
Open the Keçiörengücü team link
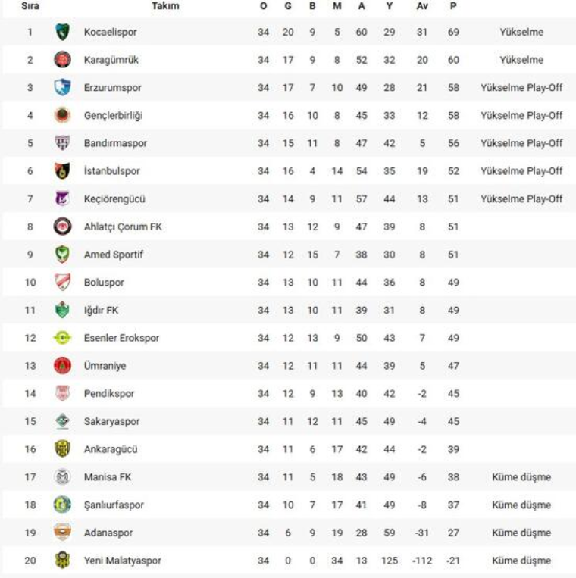point(114,199)
